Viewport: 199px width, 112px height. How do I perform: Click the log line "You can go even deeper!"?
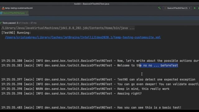pos(100,84)
